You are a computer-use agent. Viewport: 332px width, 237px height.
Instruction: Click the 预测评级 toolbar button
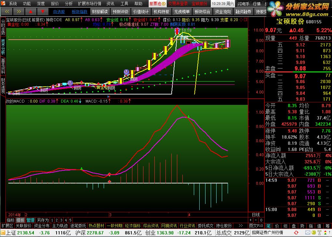point(121,12)
